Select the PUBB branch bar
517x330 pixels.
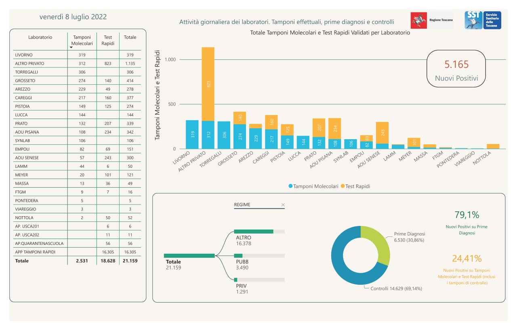(259, 256)
